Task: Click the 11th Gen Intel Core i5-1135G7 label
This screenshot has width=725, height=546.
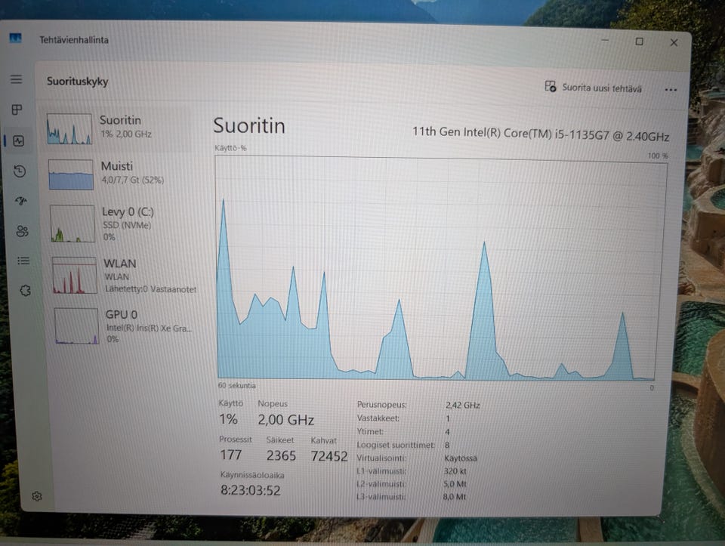Action: click(541, 134)
